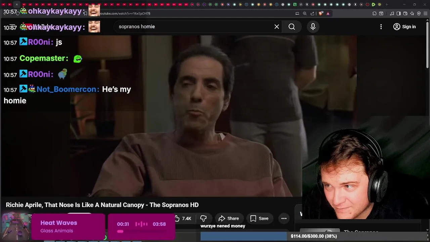The image size is (430, 242).
Task: Open Brave Shields lion icon
Action: pyautogui.click(x=321, y=13)
